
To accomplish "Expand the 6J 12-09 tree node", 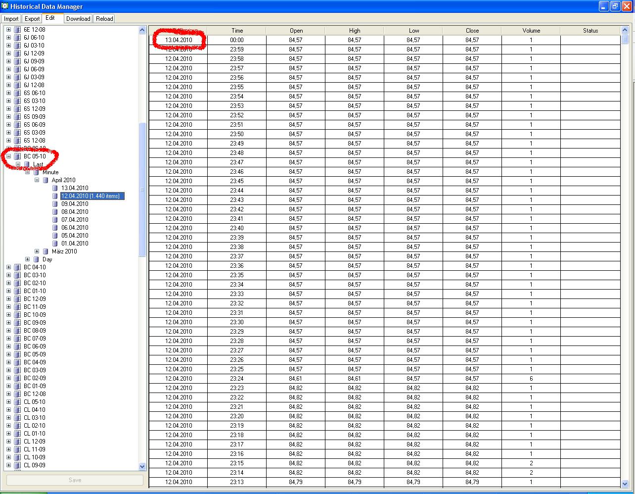I will point(8,53).
